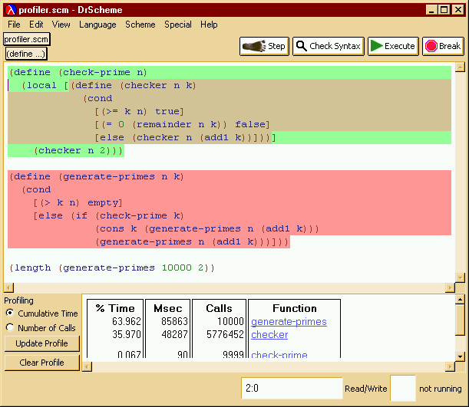This screenshot has height=407, width=469.
Task: Click profile panel horizontal scroll right arrow
Action: coord(450,366)
